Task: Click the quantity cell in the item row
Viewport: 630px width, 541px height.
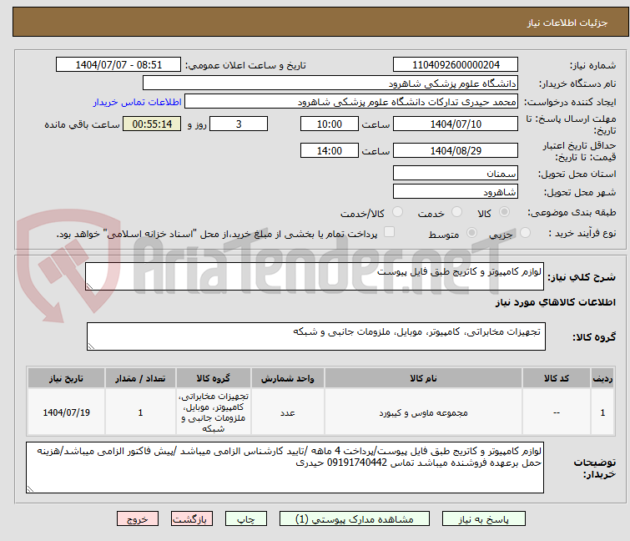Action: pyautogui.click(x=140, y=412)
